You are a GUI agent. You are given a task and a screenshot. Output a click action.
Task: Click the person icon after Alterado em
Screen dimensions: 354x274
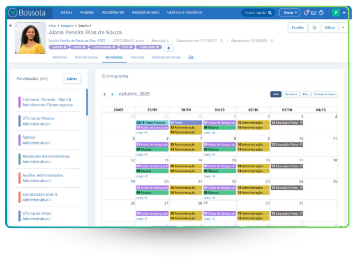tap(272, 41)
